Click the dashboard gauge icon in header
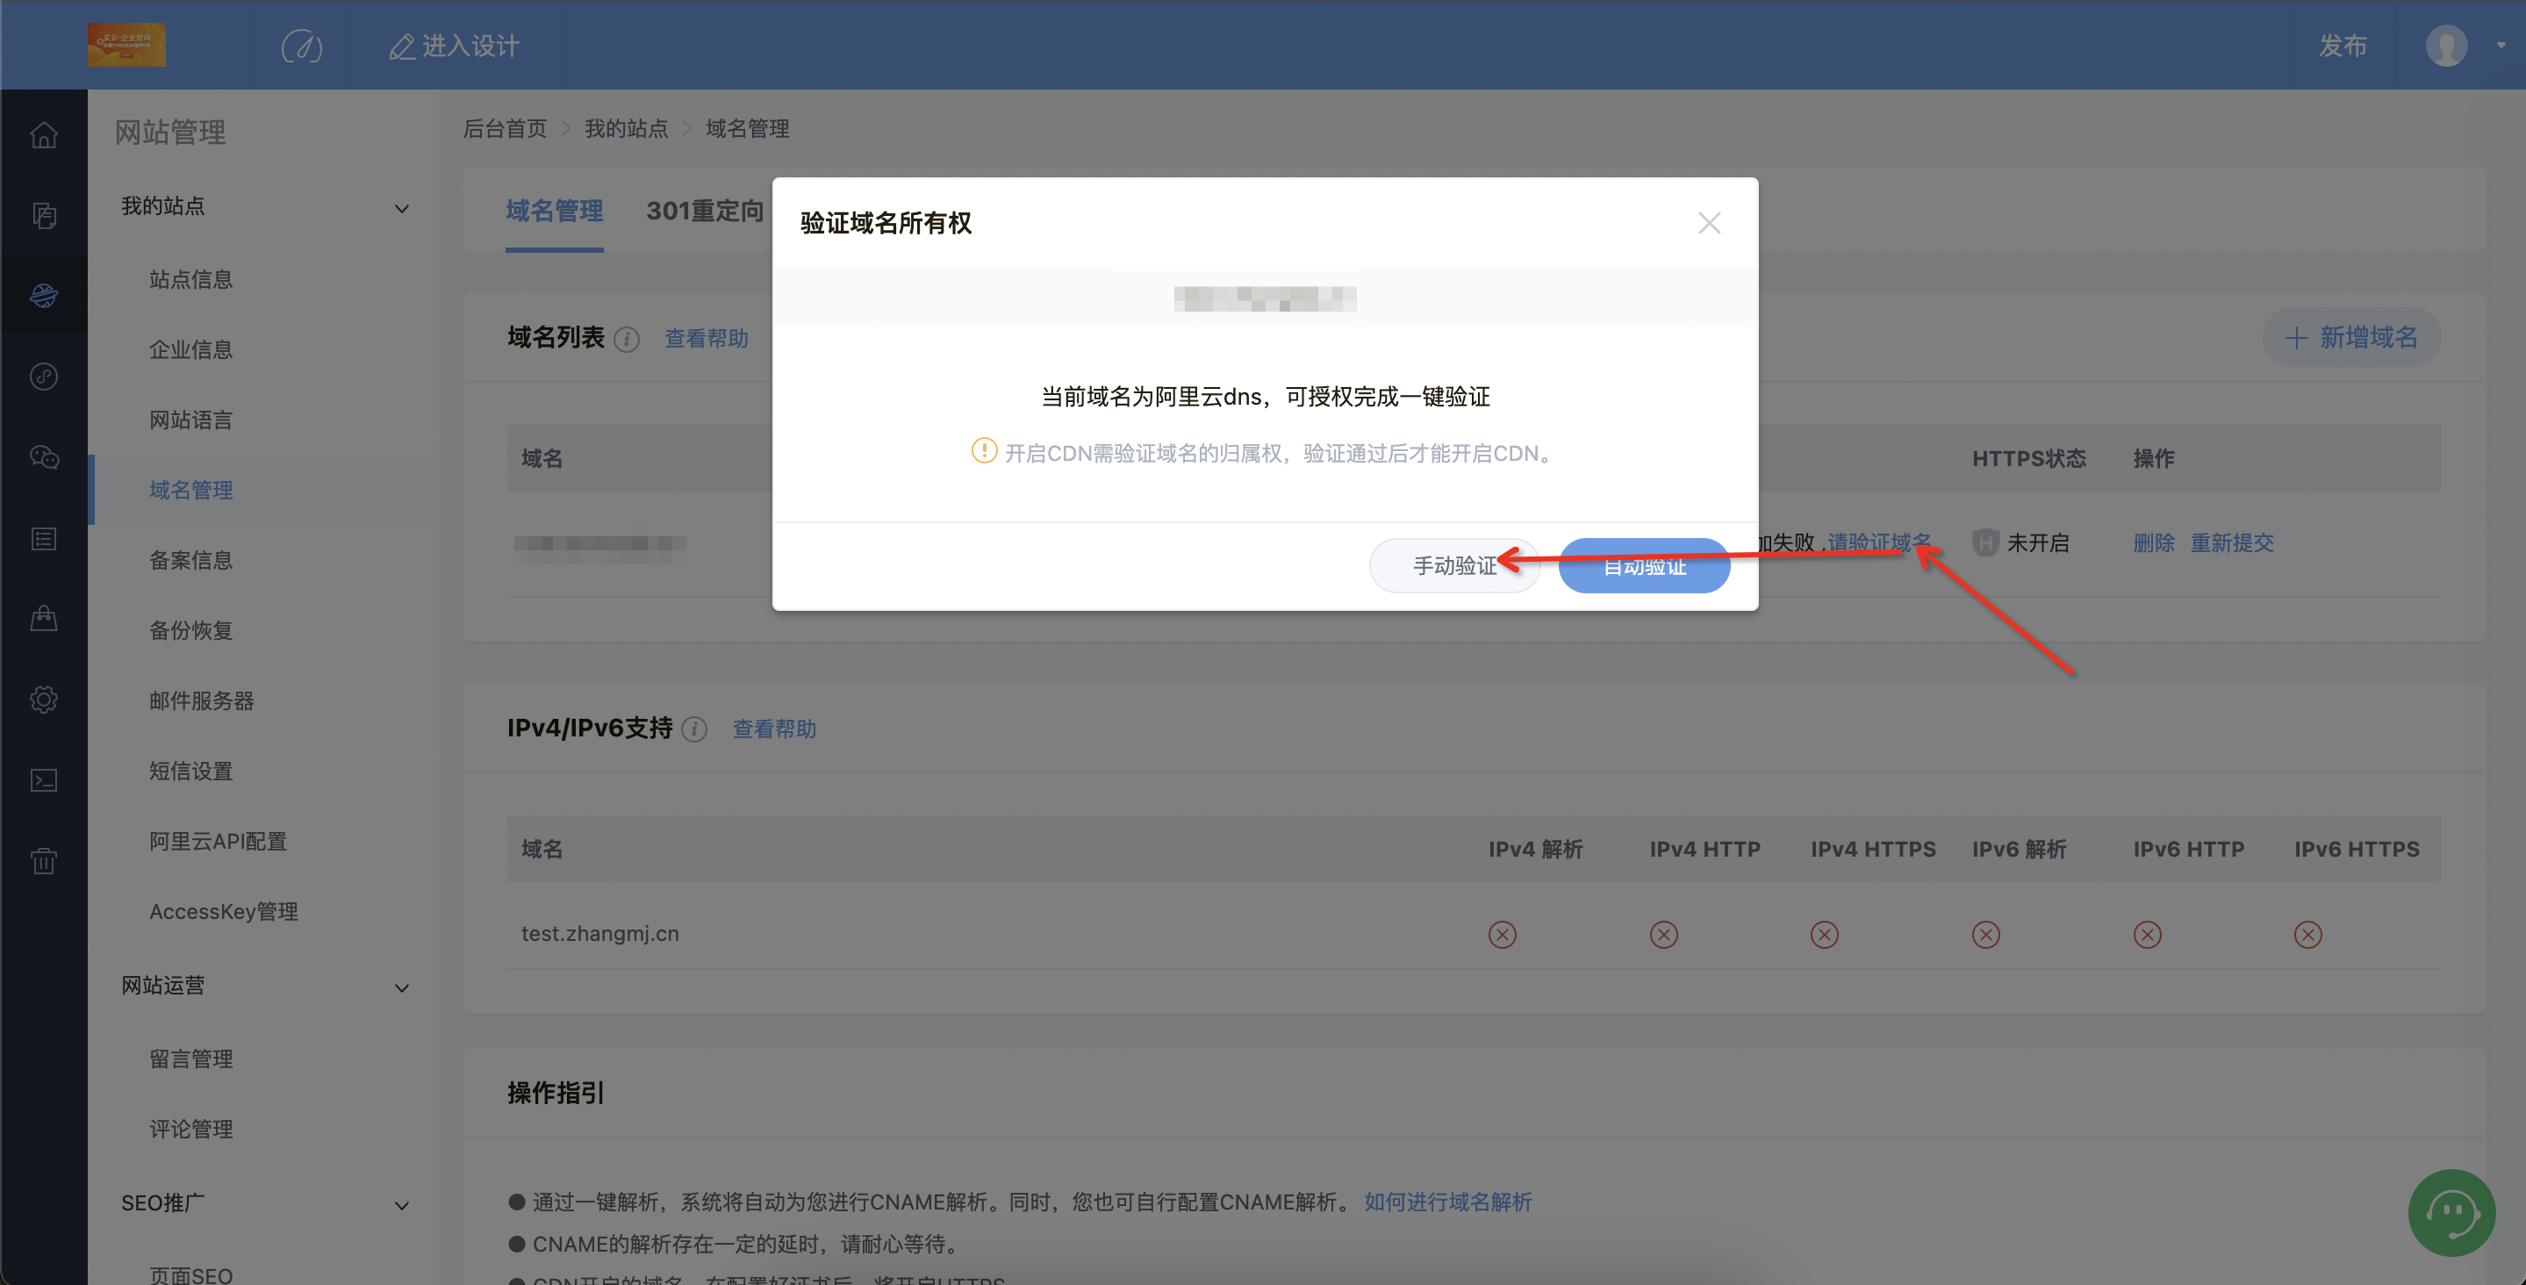The width and height of the screenshot is (2526, 1285). point(302,47)
